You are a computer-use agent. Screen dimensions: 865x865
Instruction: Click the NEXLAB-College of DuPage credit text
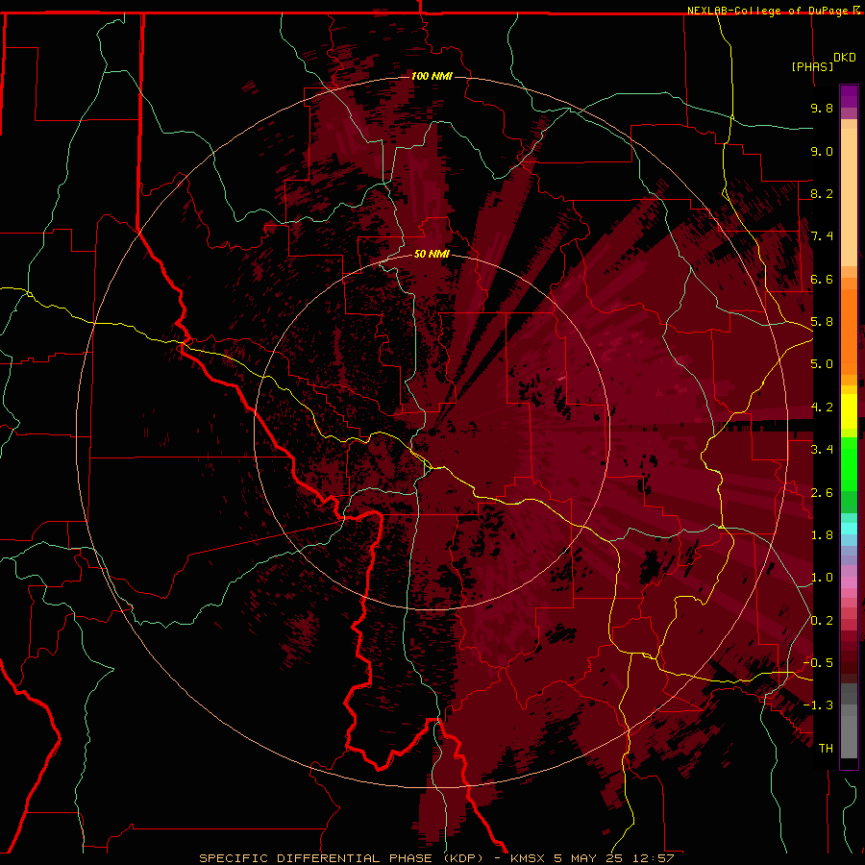point(769,11)
